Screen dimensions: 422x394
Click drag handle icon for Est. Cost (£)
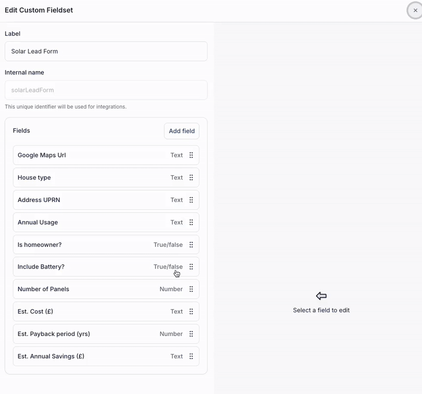tap(191, 312)
